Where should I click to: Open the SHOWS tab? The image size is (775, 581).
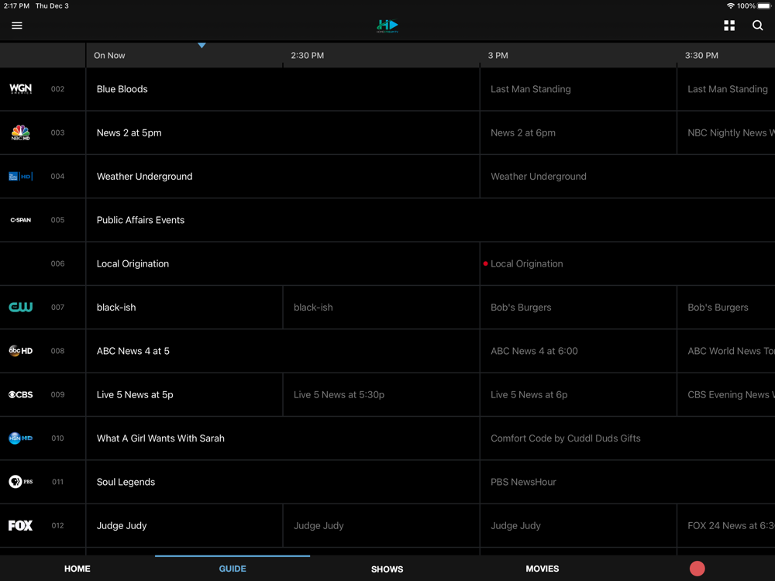tap(387, 569)
